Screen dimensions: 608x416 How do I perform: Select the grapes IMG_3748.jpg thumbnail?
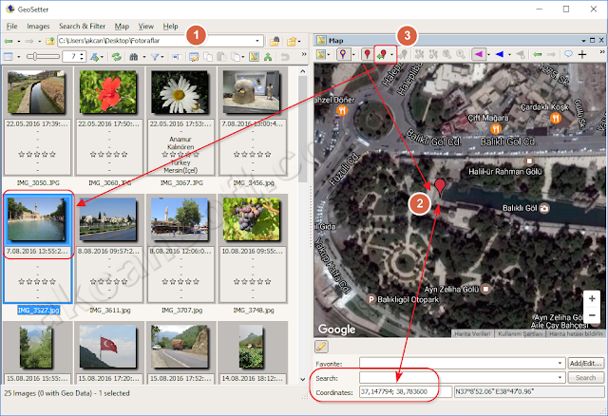click(251, 219)
